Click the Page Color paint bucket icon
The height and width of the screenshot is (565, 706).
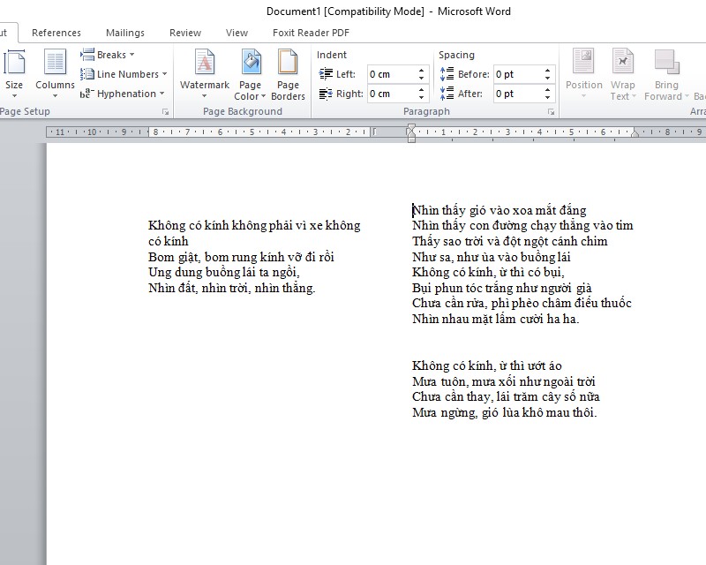(251, 62)
